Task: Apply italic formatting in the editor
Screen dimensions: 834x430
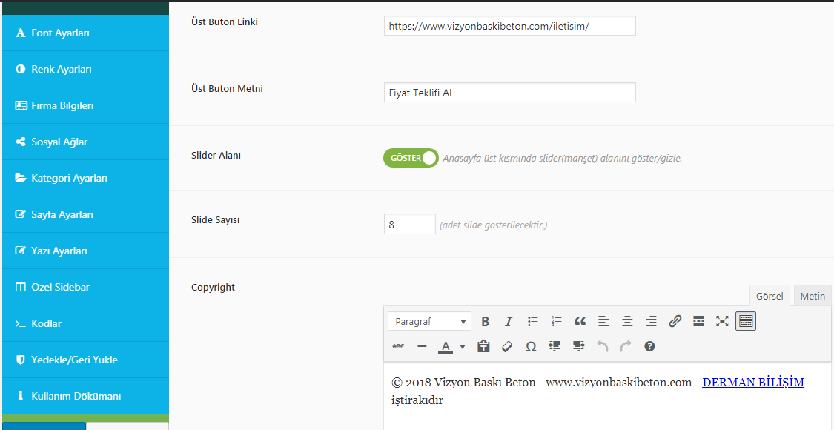Action: (x=509, y=321)
